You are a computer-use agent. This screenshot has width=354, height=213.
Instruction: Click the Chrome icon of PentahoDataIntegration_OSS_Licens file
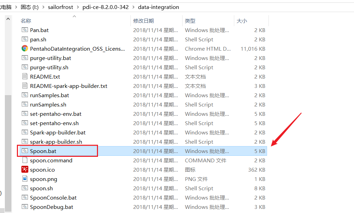coord(24,48)
